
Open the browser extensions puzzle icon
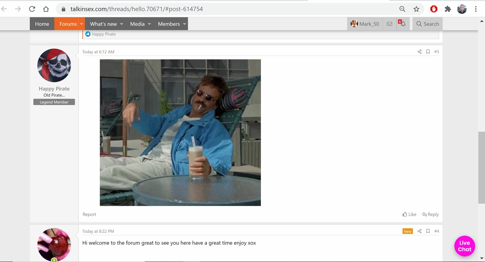448,9
